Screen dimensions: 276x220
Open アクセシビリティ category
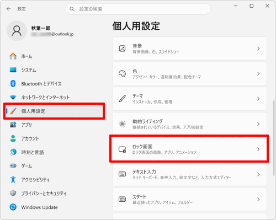(x=54, y=180)
